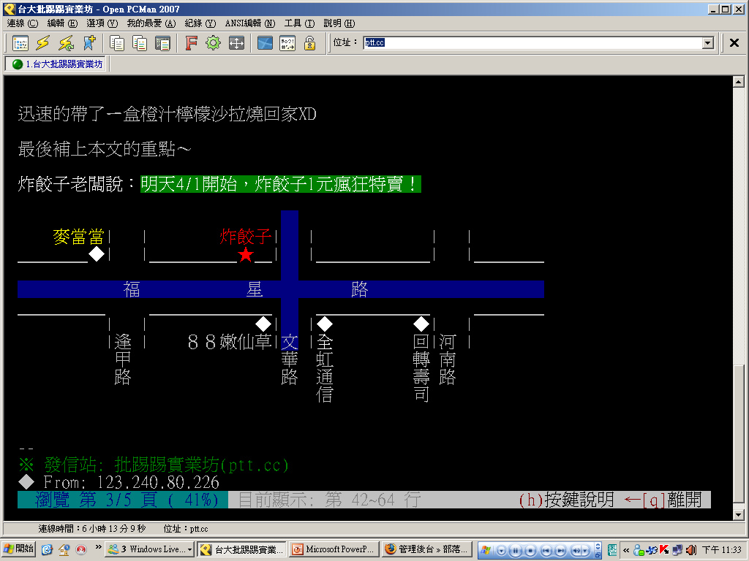Open the site list toolbar icon
This screenshot has width=749, height=561.
click(20, 43)
